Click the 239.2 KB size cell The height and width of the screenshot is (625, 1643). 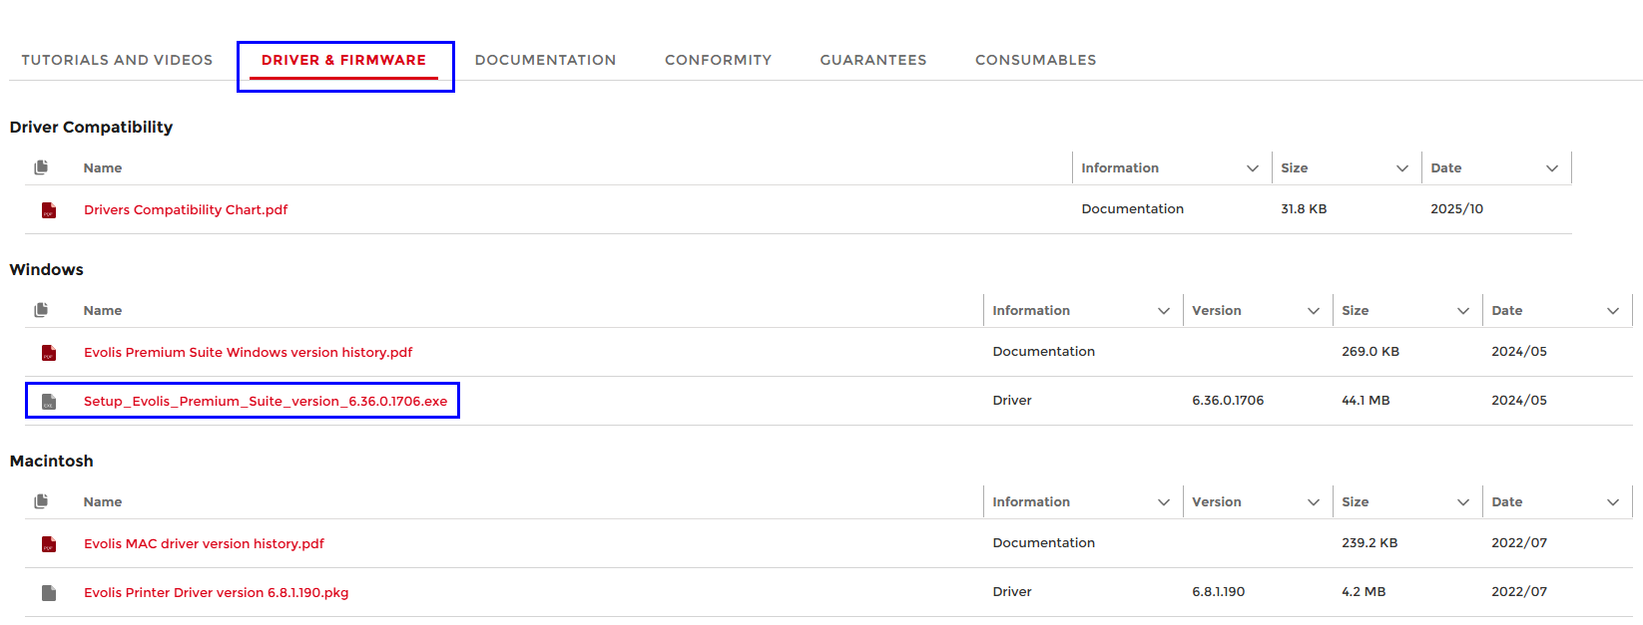point(1369,543)
